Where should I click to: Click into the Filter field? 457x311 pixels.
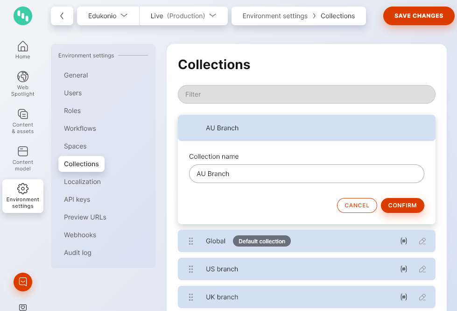[306, 94]
